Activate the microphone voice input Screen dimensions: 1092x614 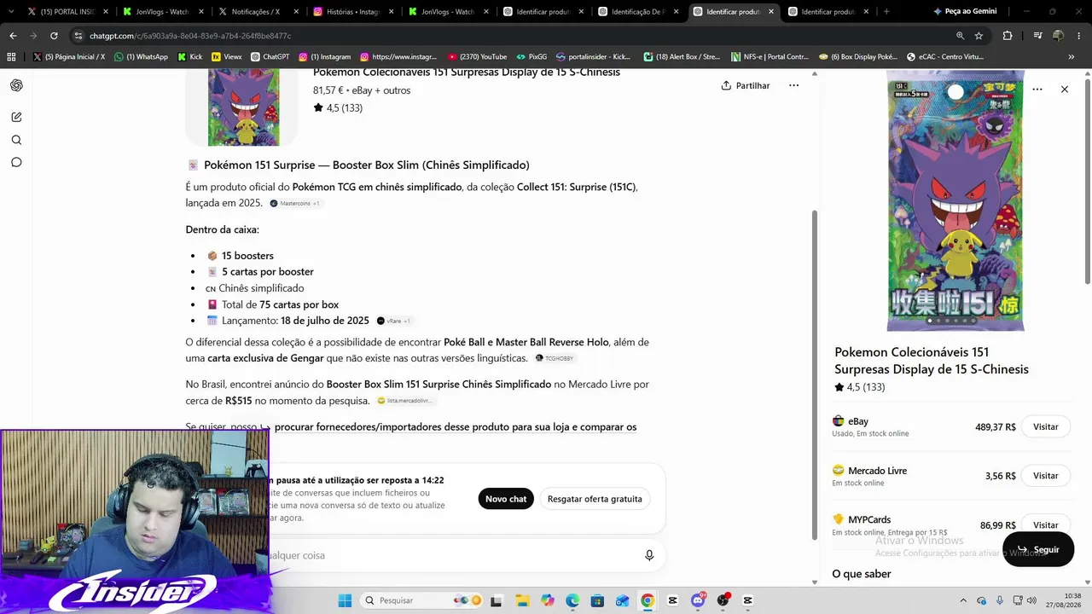649,555
